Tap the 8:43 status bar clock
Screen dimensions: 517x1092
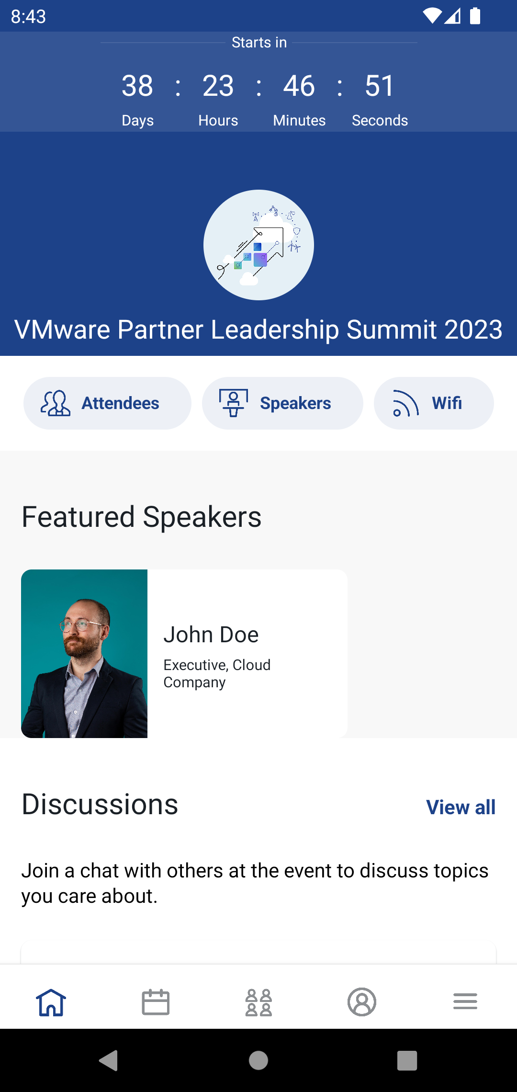(28, 17)
